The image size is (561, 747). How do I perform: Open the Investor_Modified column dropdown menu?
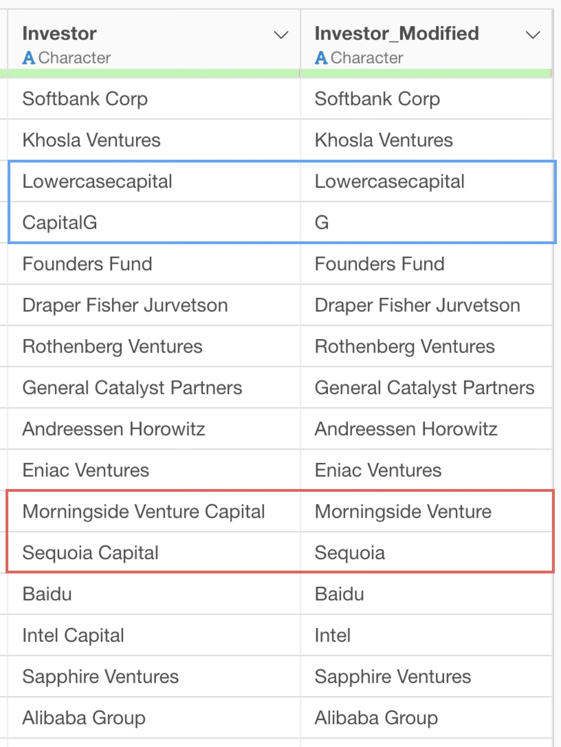pyautogui.click(x=533, y=35)
